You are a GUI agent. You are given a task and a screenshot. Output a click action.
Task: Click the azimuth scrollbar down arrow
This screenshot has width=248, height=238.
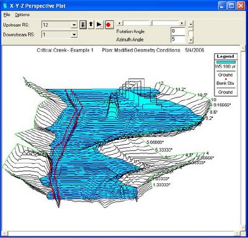point(191,40)
